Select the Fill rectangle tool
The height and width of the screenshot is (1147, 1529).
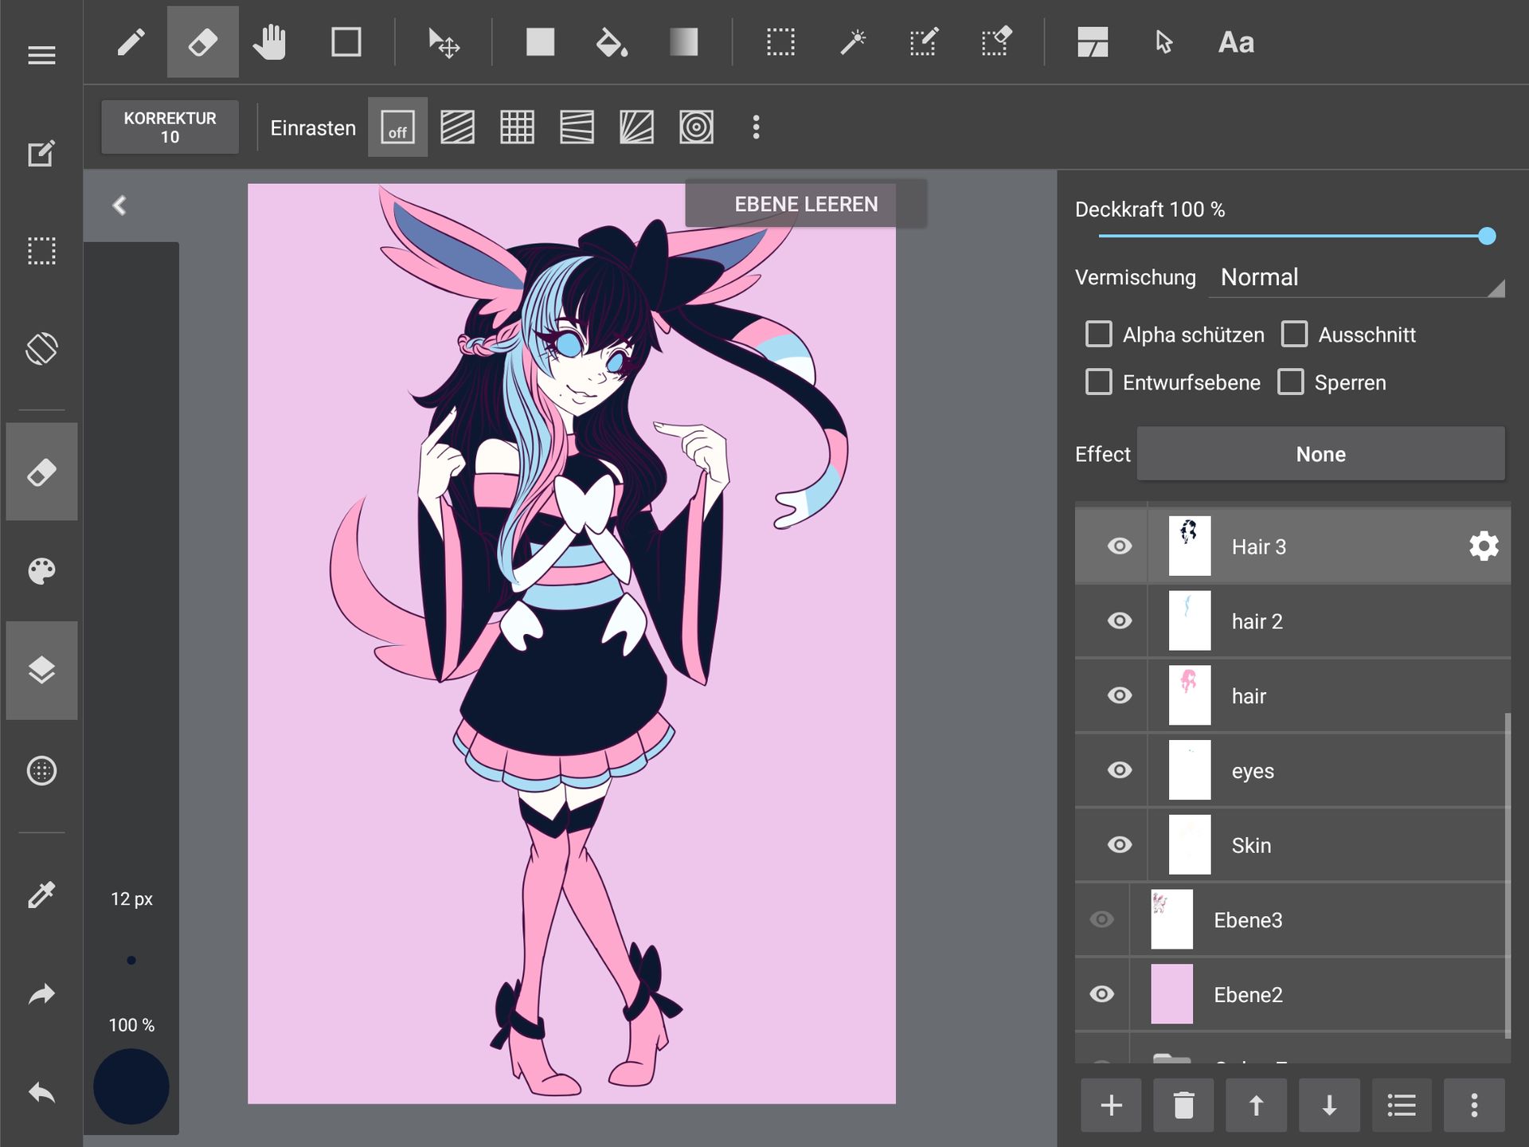[540, 42]
